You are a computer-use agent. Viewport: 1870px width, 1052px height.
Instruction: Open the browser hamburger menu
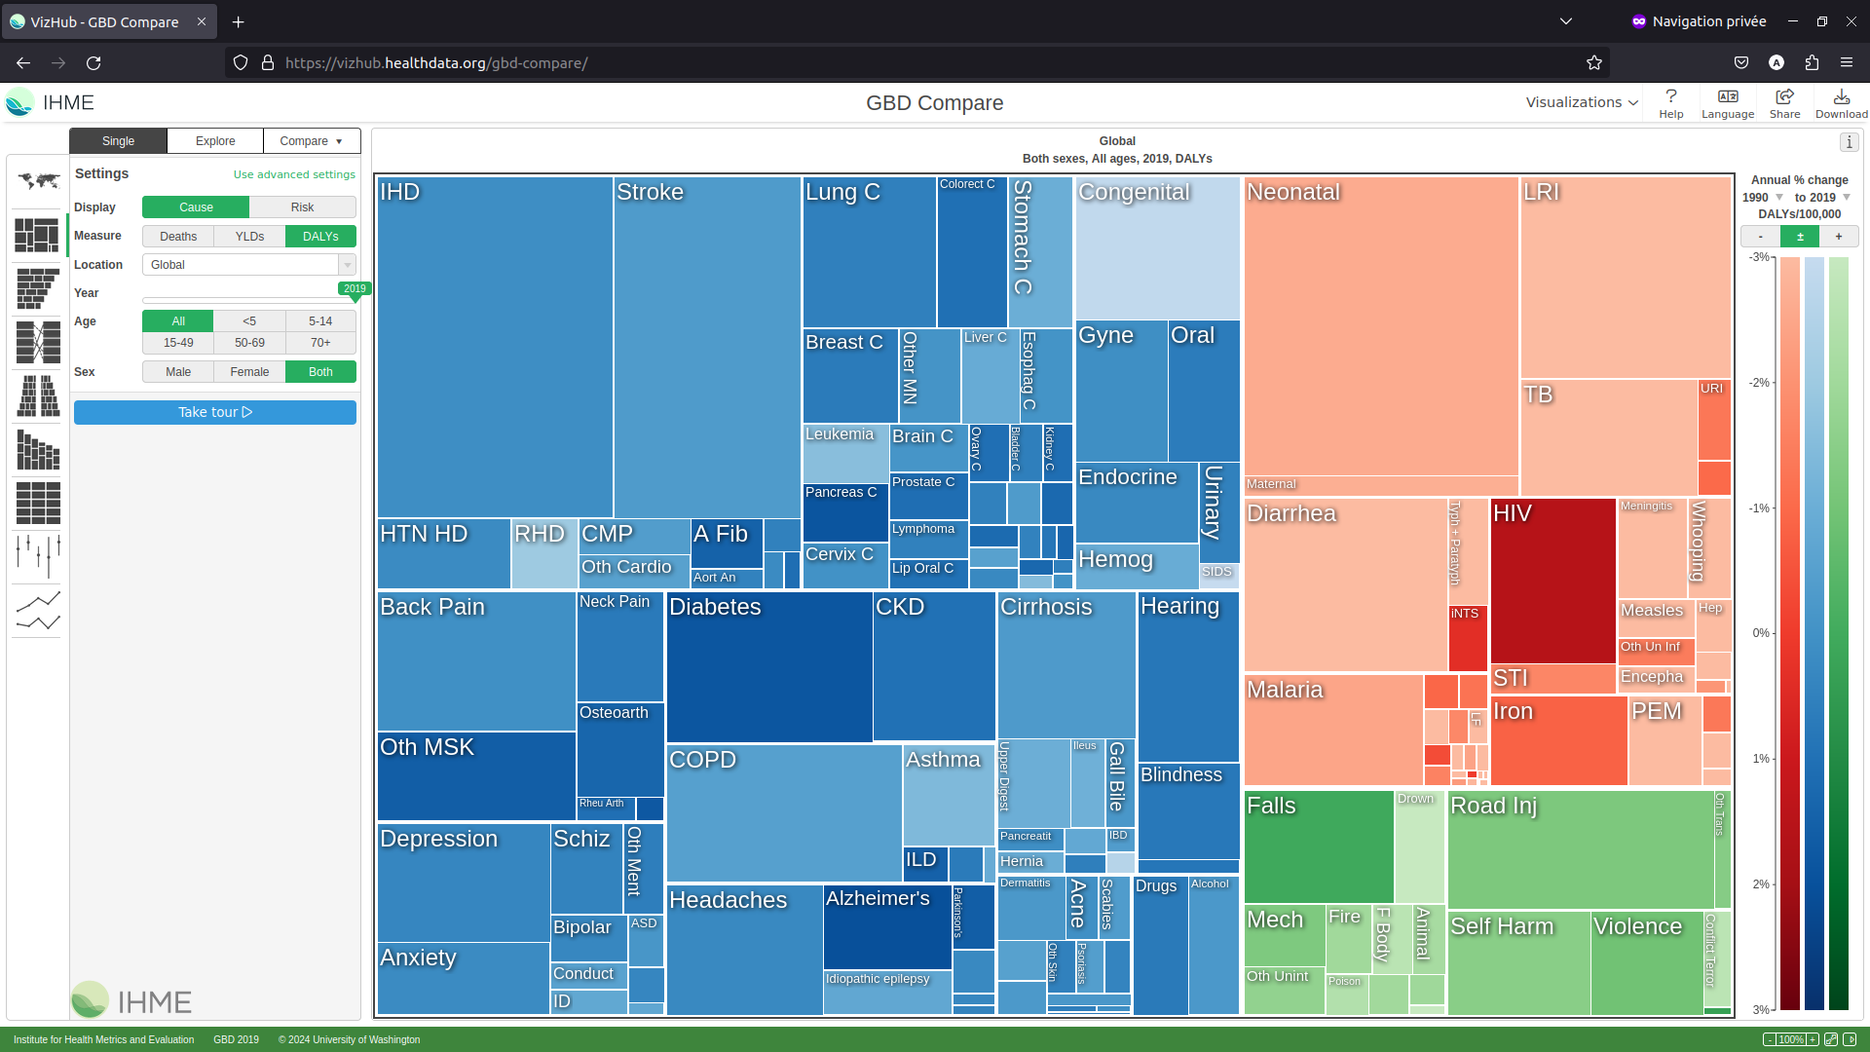(1847, 62)
